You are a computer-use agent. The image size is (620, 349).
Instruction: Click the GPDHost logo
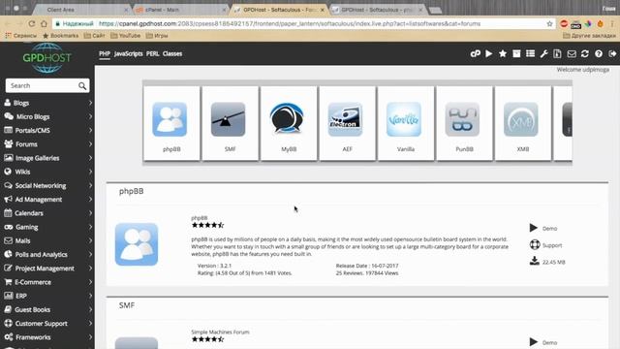point(47,58)
